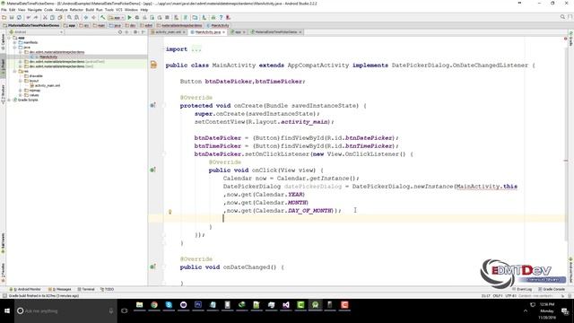The image size is (574, 323).
Task: Click the Hide project panel icon
Action: click(x=143, y=32)
